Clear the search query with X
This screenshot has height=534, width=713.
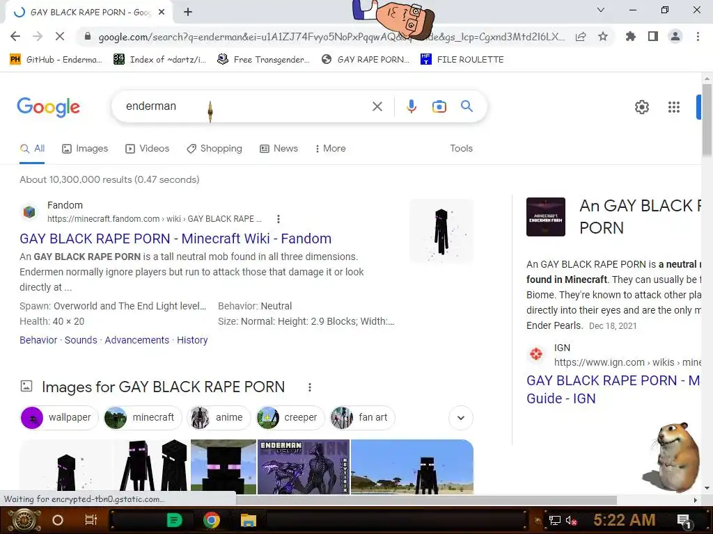click(377, 106)
